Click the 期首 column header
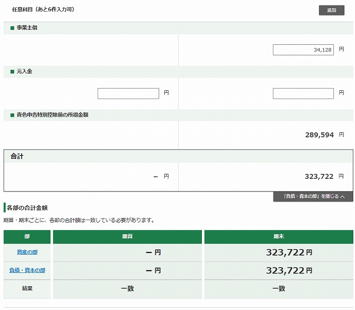 point(127,236)
